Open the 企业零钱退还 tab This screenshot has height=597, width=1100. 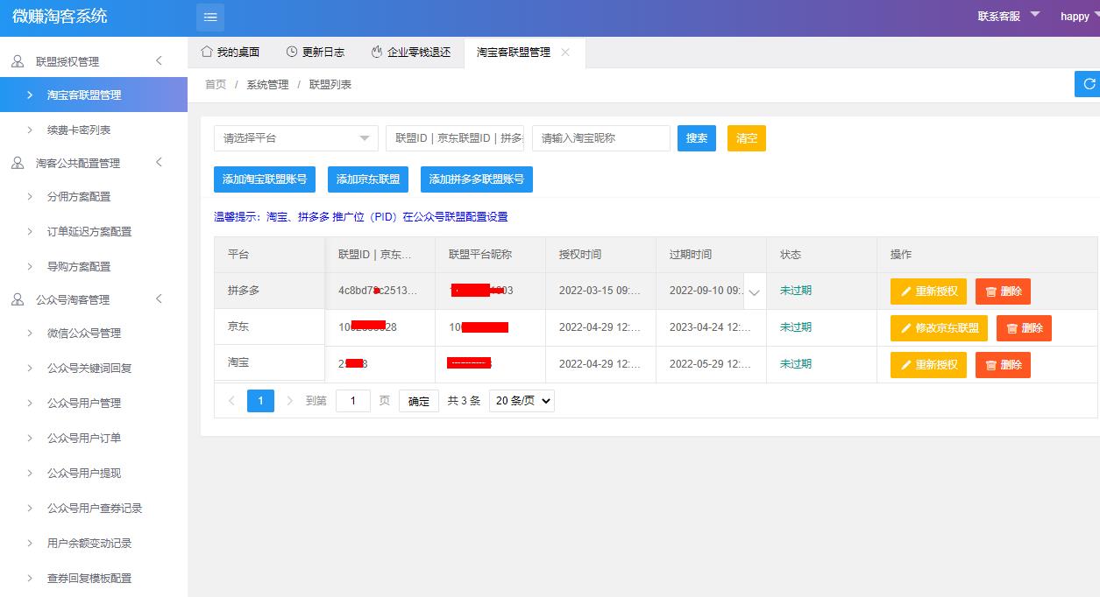click(411, 53)
